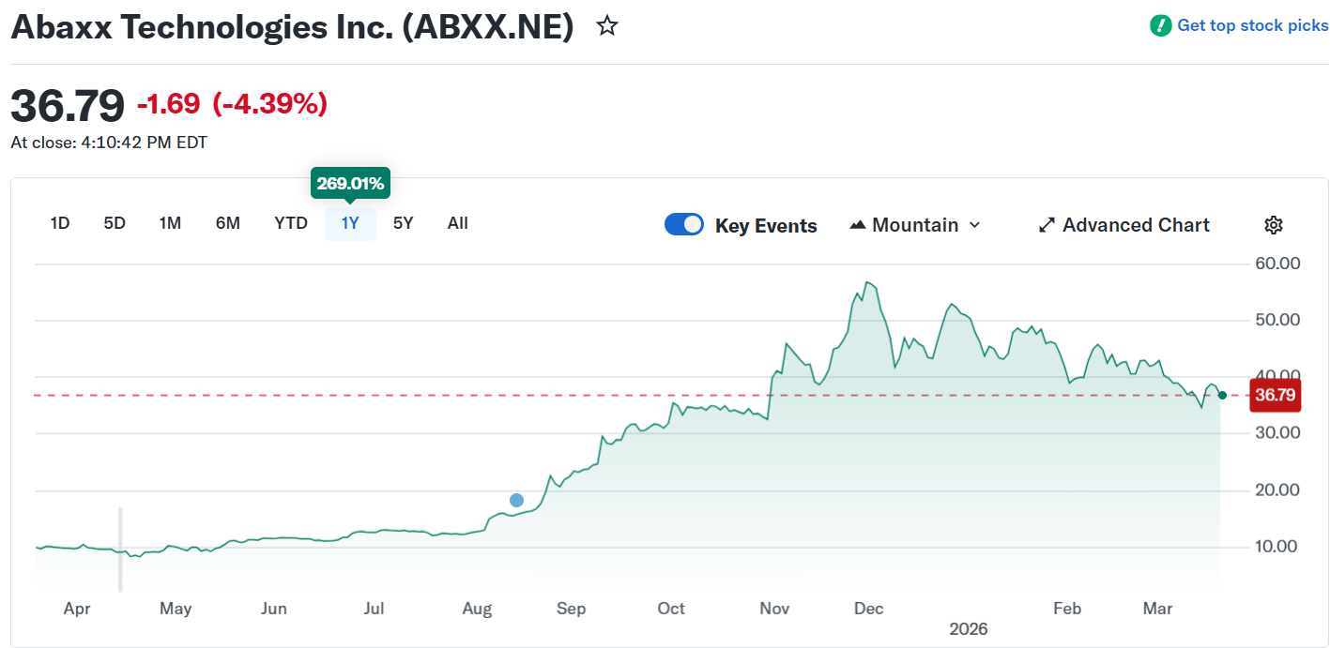Show the 5Y price history
The height and width of the screenshot is (648, 1330).
[x=403, y=223]
